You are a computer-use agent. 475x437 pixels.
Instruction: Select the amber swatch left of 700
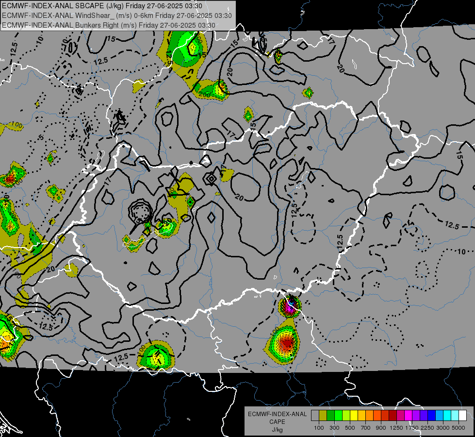point(361,415)
